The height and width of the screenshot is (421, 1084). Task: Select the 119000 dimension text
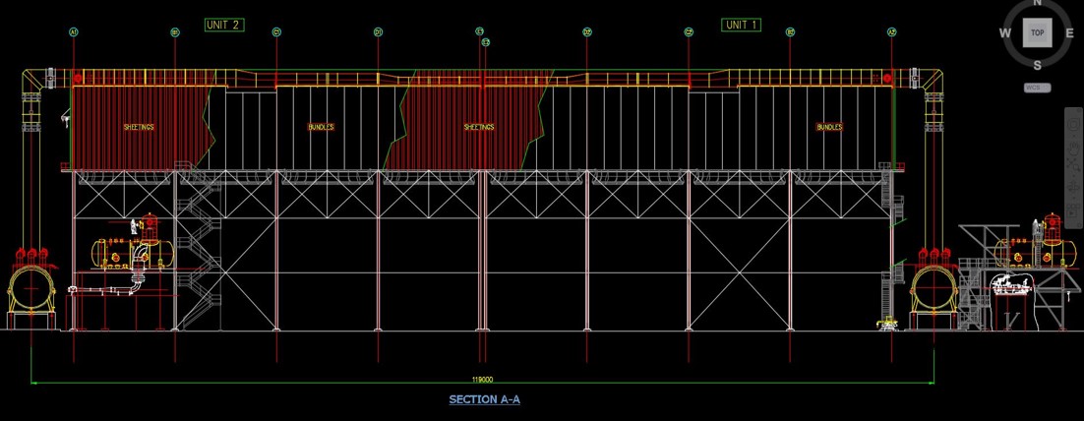(482, 379)
